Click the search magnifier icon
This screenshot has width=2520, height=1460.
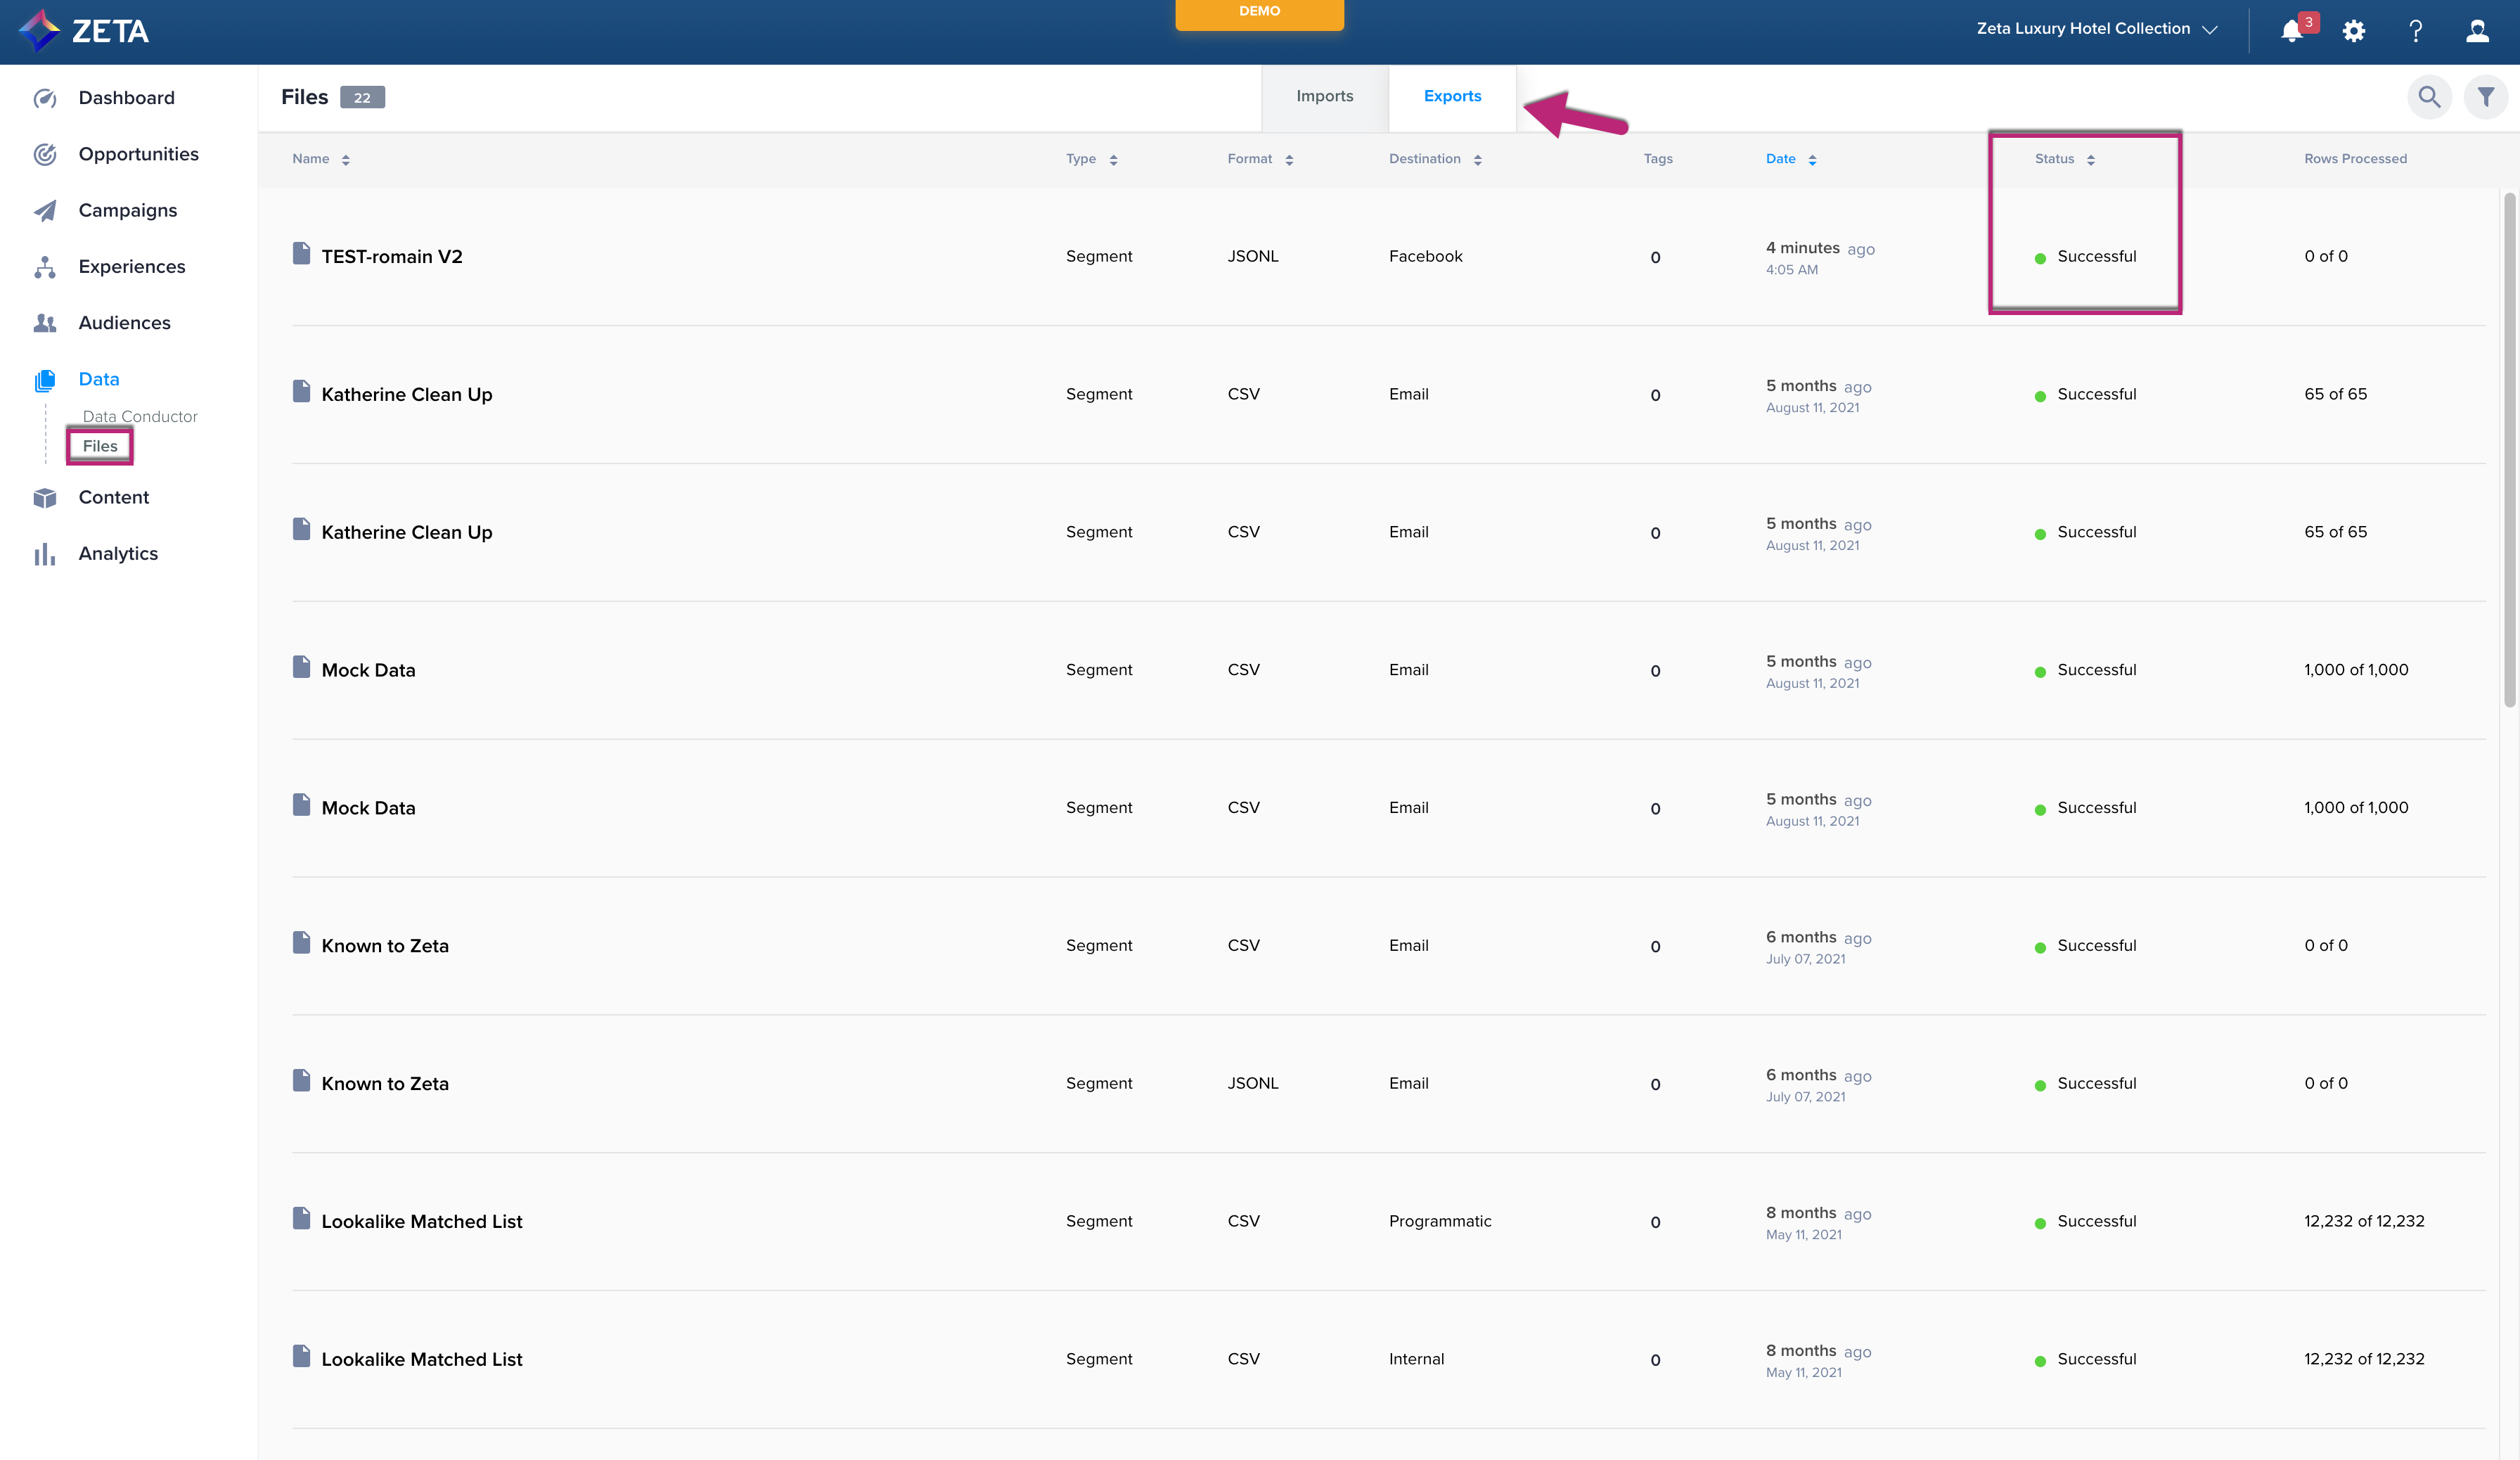tap(2429, 97)
